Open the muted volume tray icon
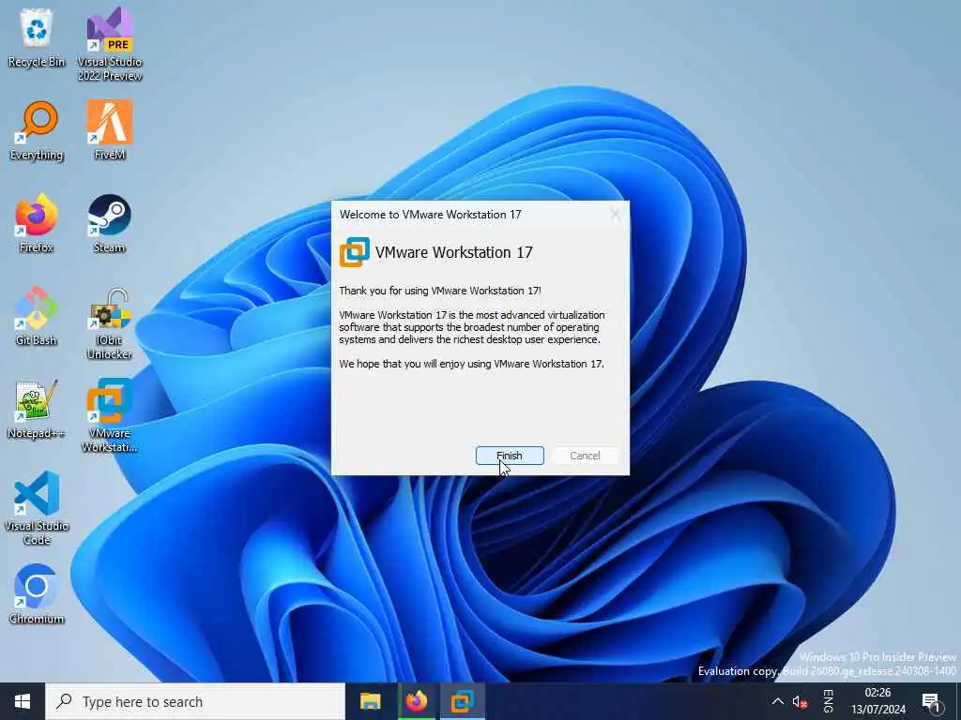961x720 pixels. click(800, 702)
